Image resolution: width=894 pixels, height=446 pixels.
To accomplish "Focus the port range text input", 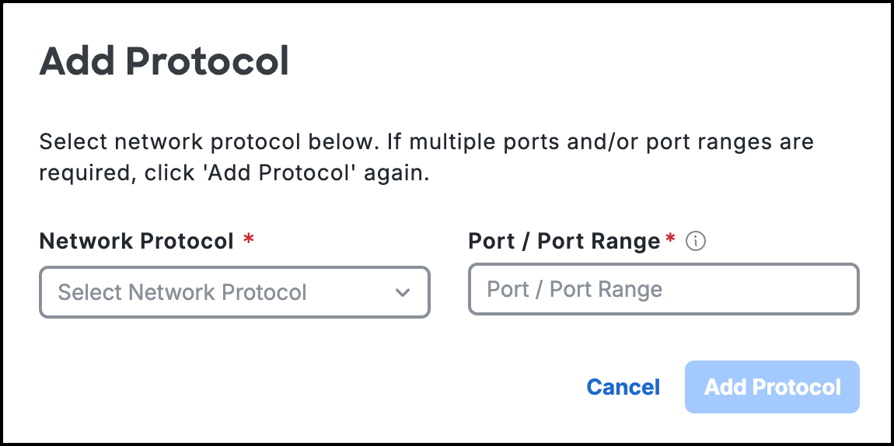I will 664,289.
